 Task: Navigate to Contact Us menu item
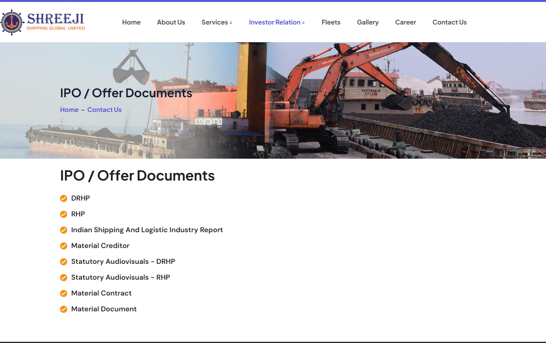click(449, 22)
